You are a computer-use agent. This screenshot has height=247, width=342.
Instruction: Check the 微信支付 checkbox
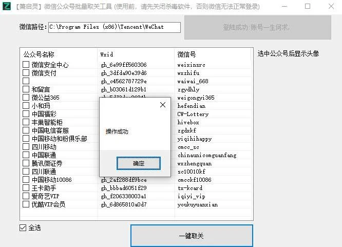click(x=26, y=72)
